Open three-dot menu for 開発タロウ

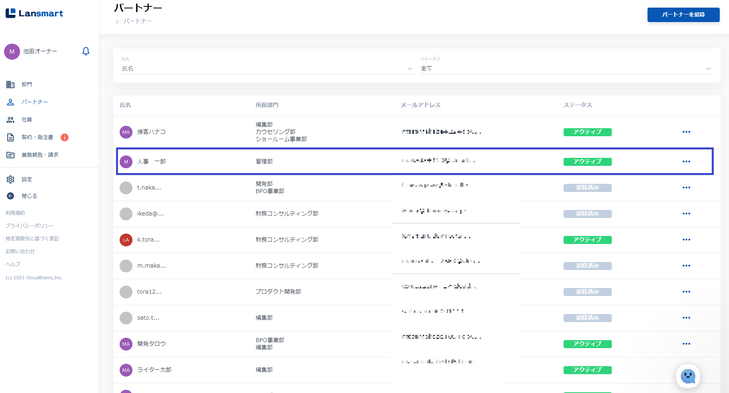click(x=686, y=344)
